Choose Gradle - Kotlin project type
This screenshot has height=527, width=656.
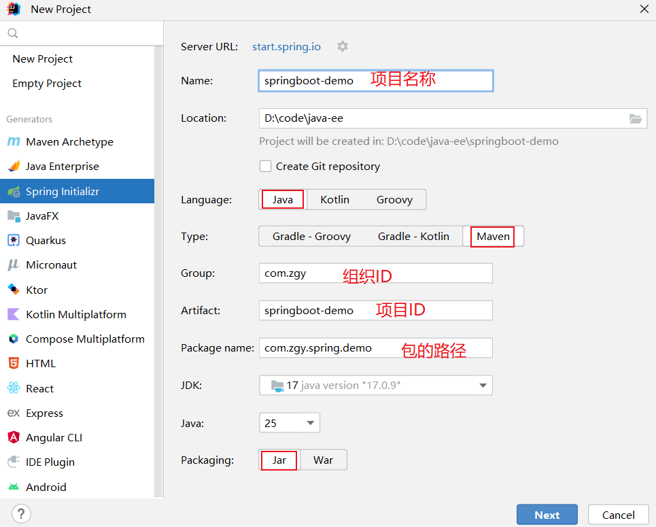click(413, 237)
